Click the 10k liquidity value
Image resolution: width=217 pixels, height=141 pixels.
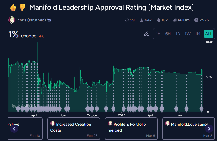pos(164,20)
